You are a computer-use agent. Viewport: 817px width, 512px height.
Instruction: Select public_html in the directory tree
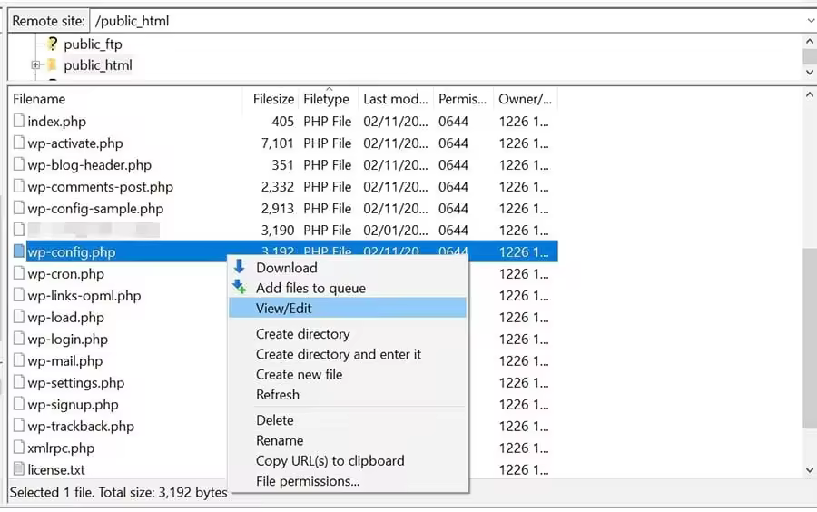(98, 65)
